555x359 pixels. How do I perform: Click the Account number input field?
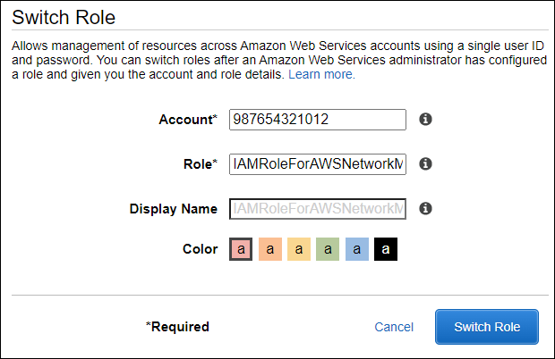(x=318, y=120)
